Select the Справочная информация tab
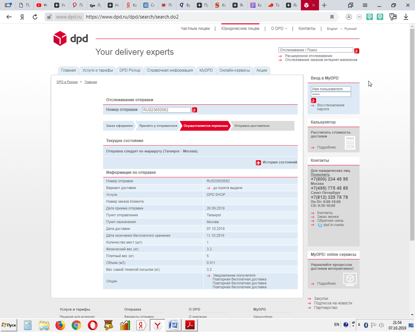 [x=170, y=70]
